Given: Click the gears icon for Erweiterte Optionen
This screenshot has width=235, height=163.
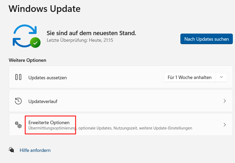Looking at the screenshot, I should pyautogui.click(x=18, y=125).
